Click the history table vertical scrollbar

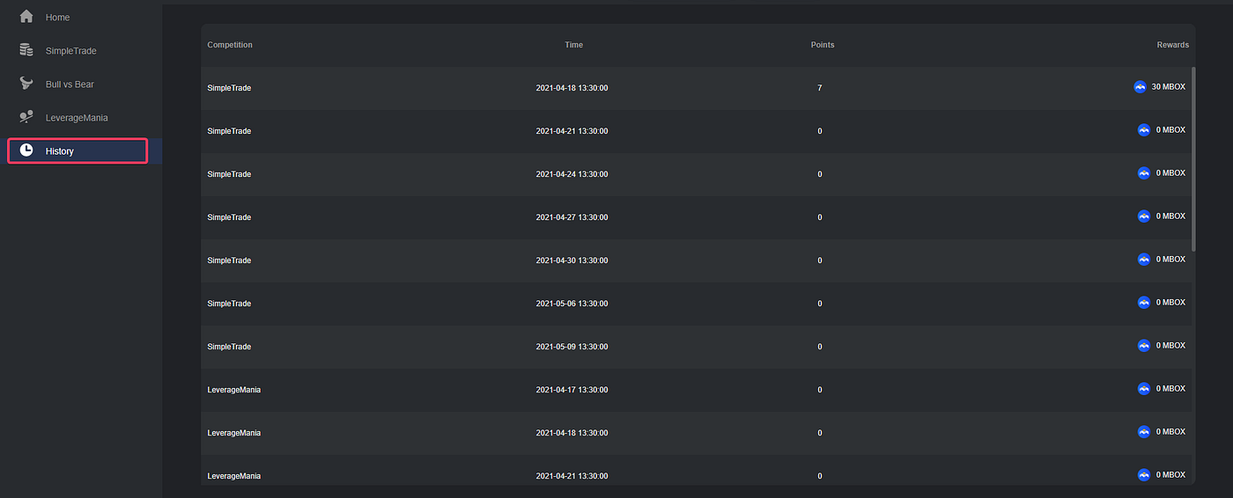[x=1193, y=159]
